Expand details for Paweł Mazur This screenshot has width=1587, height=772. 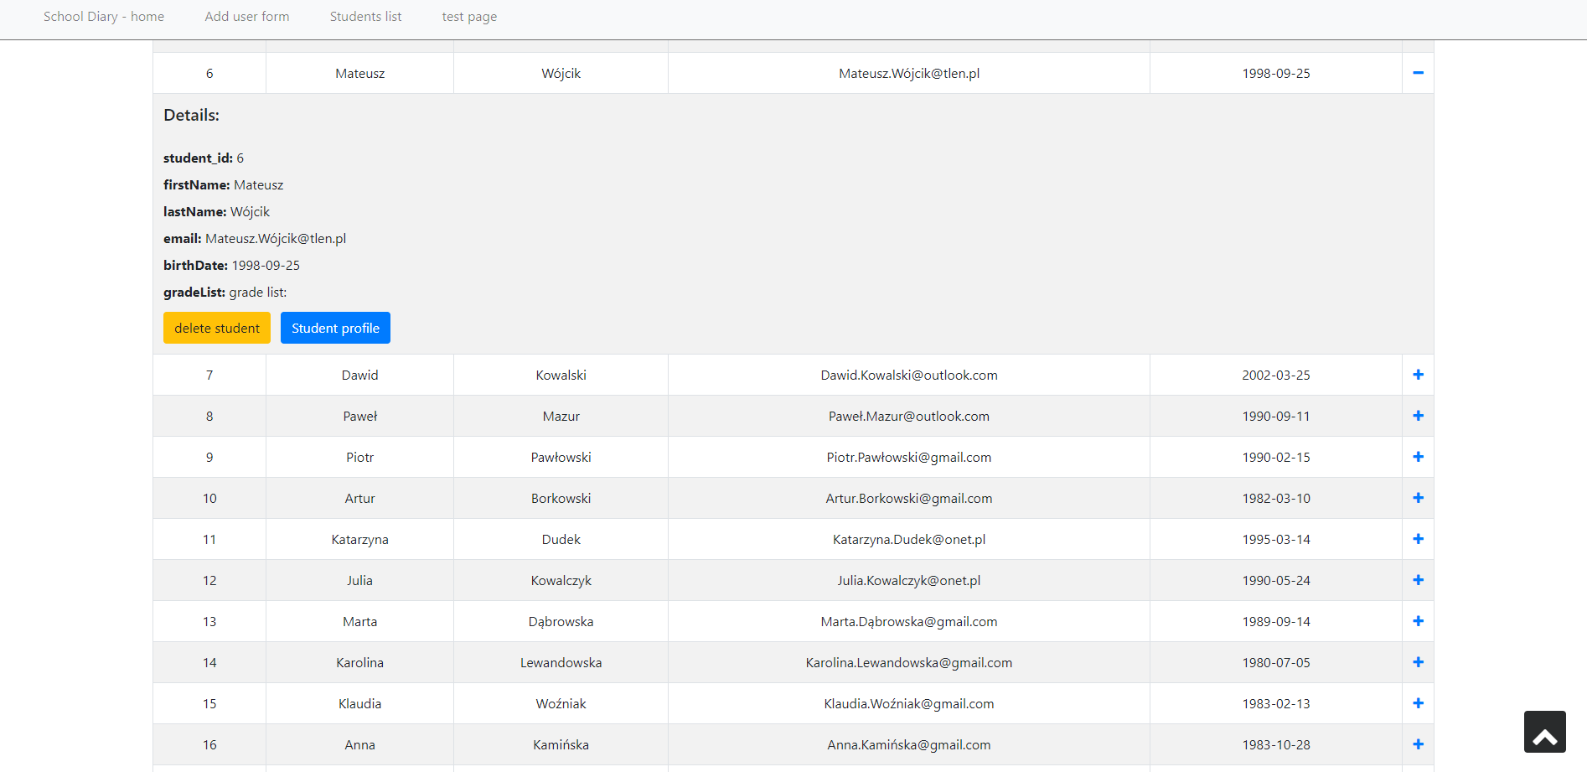tap(1418, 416)
